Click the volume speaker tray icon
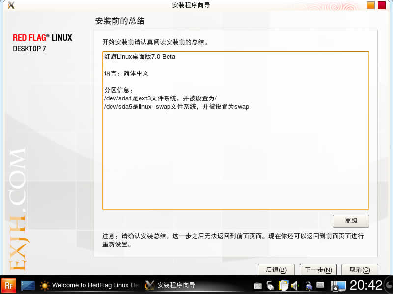393x294 pixels. click(x=295, y=285)
